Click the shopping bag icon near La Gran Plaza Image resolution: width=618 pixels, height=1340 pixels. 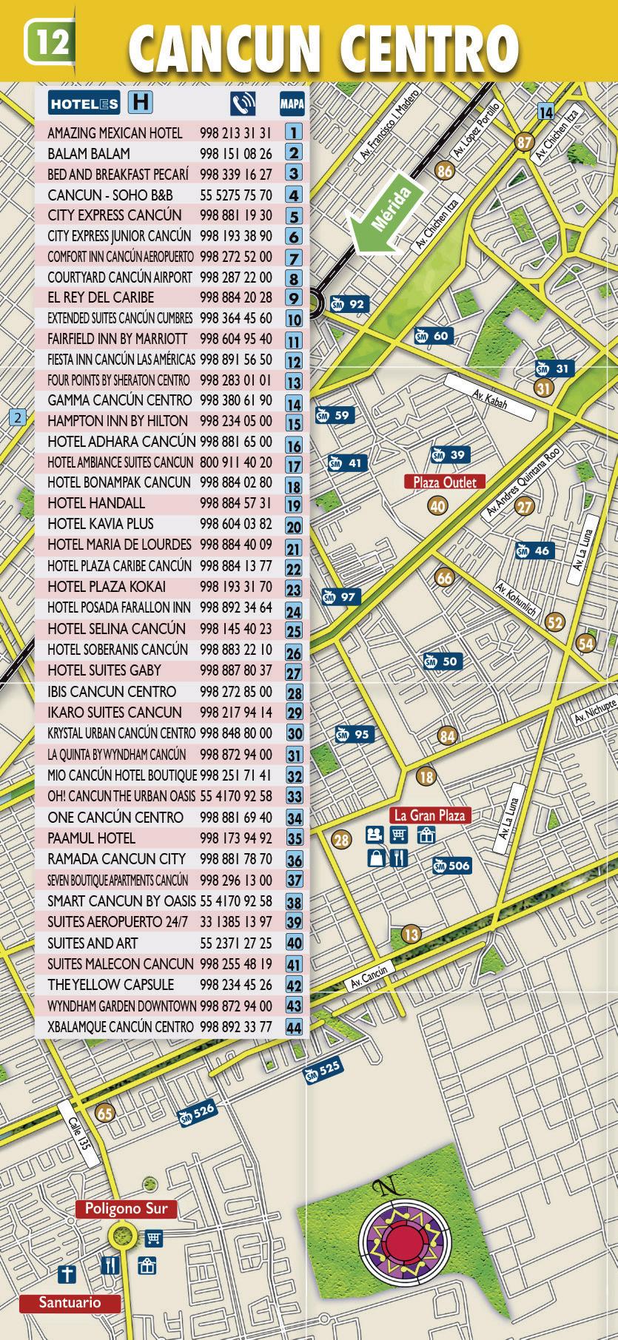(377, 858)
